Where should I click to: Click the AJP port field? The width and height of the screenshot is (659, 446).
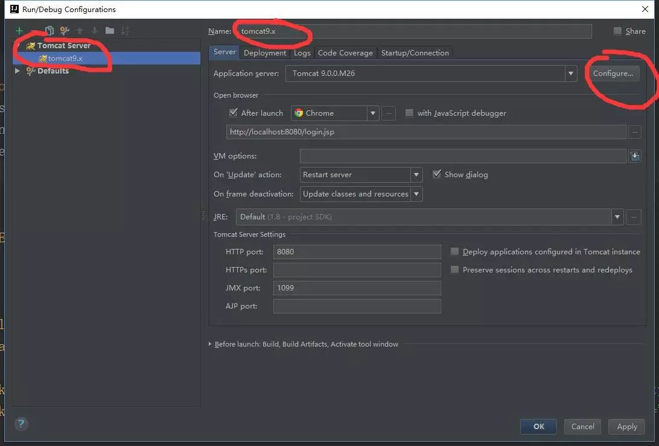pos(357,306)
